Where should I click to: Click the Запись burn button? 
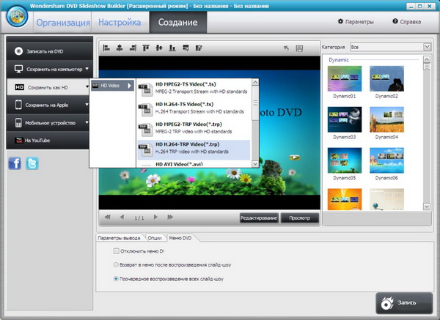coord(404,302)
